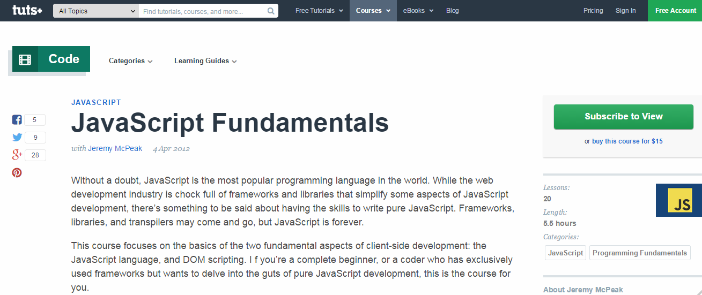Click Sign In
The height and width of the screenshot is (295, 702).
click(x=626, y=11)
